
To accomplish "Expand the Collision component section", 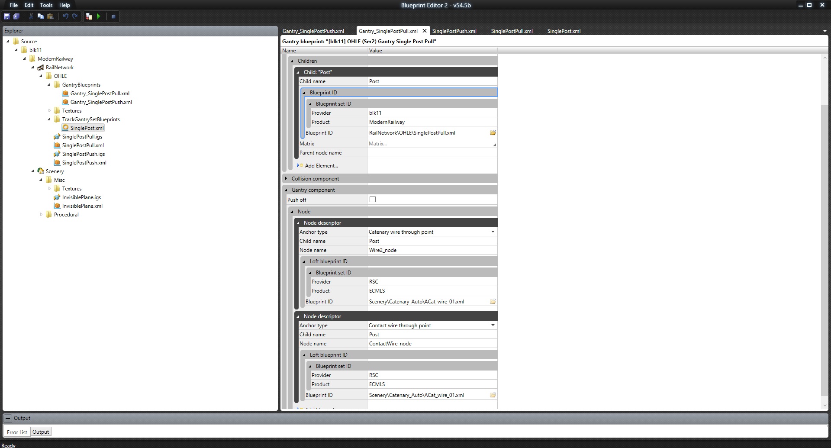I will (286, 179).
